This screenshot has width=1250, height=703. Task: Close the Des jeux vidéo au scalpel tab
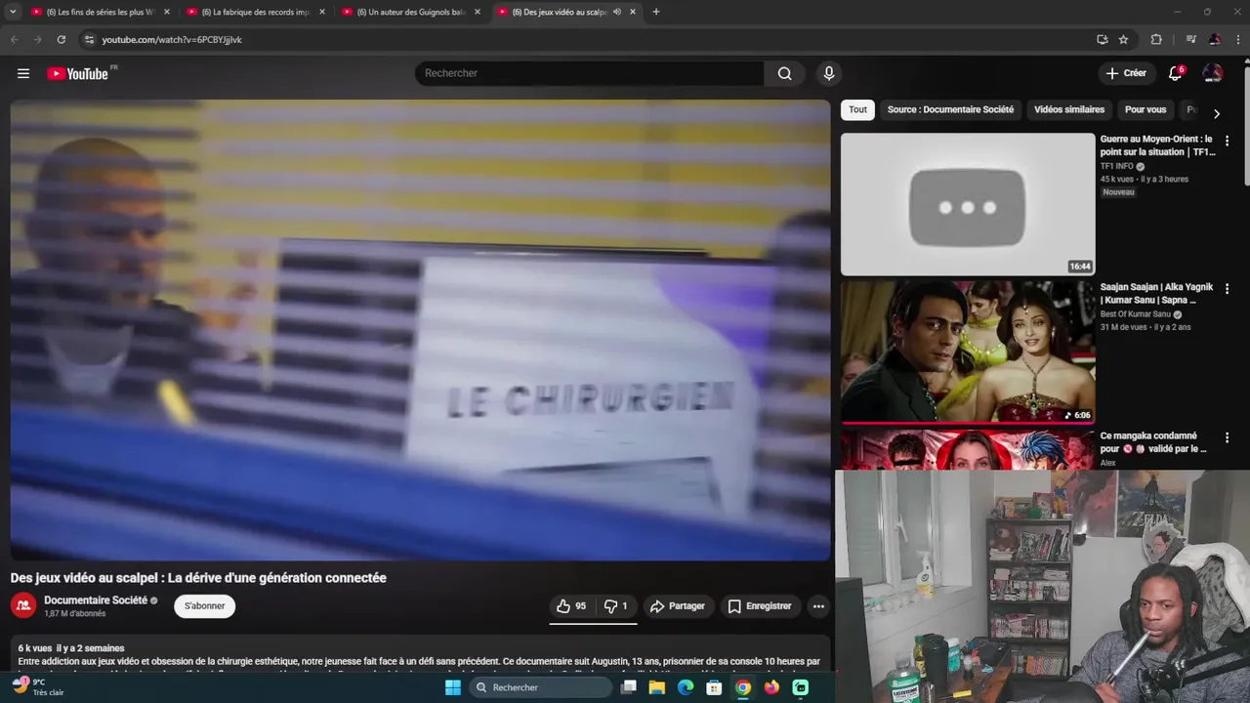[x=633, y=12]
